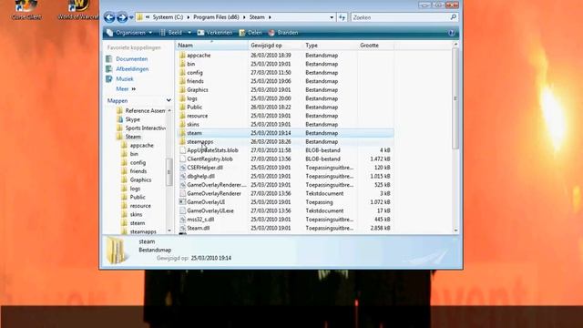Click the refresh button beside address bar
Viewport: 583px width, 328px height.
tap(343, 17)
